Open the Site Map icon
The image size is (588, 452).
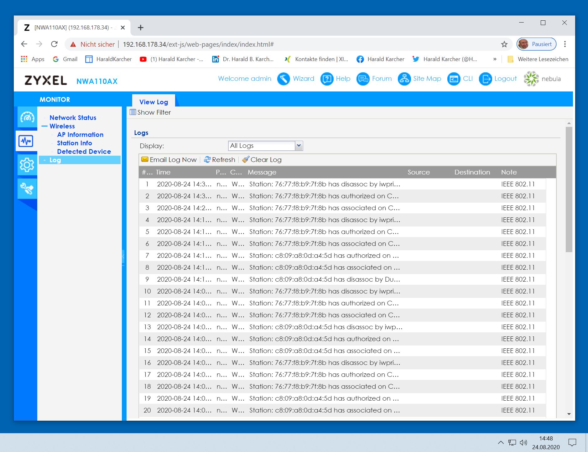click(x=404, y=79)
